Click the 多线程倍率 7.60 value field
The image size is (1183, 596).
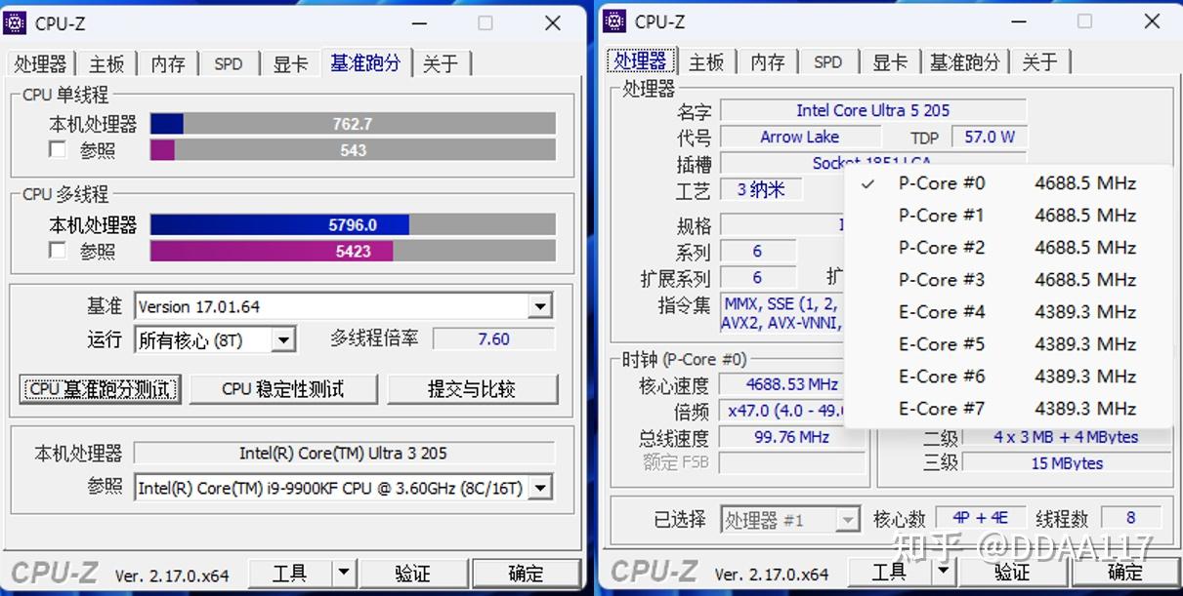point(493,339)
